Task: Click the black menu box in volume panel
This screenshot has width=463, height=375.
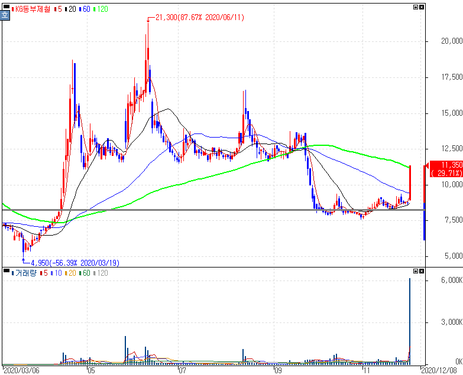Action: [6, 270]
